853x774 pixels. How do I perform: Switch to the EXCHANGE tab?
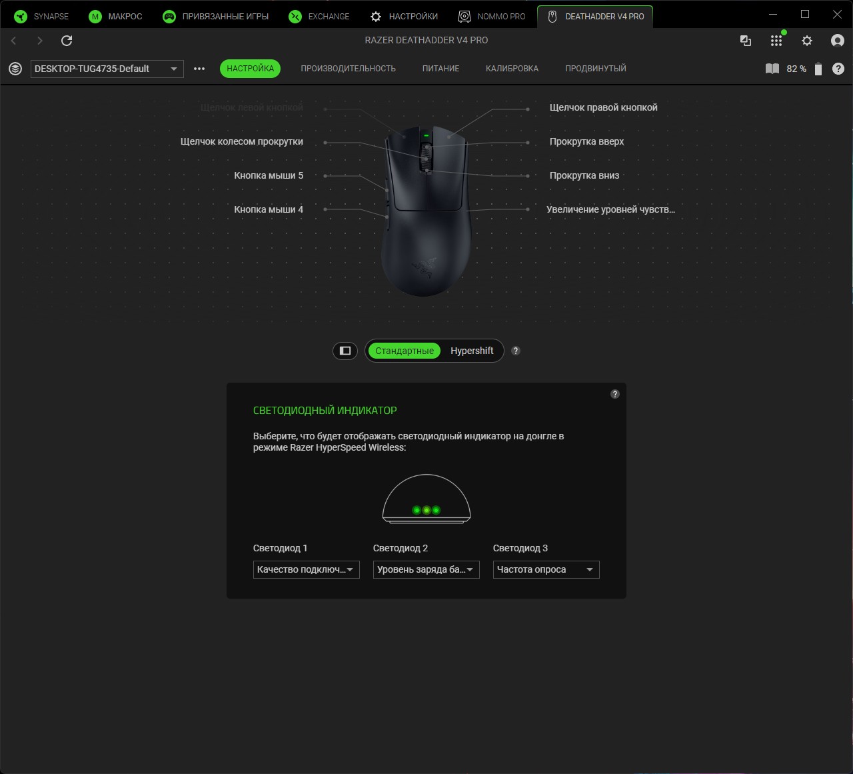(x=319, y=17)
